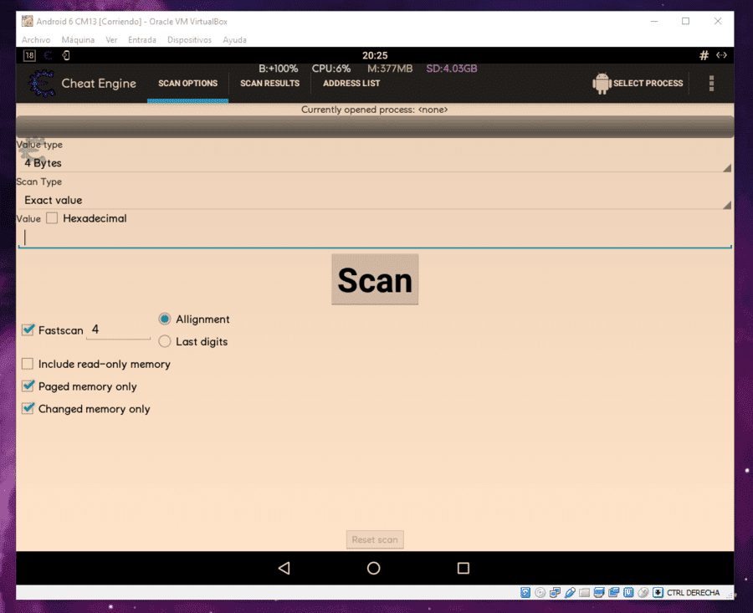Switch to the Scan Options tab
Image resolution: width=753 pixels, height=613 pixels.
pos(187,84)
